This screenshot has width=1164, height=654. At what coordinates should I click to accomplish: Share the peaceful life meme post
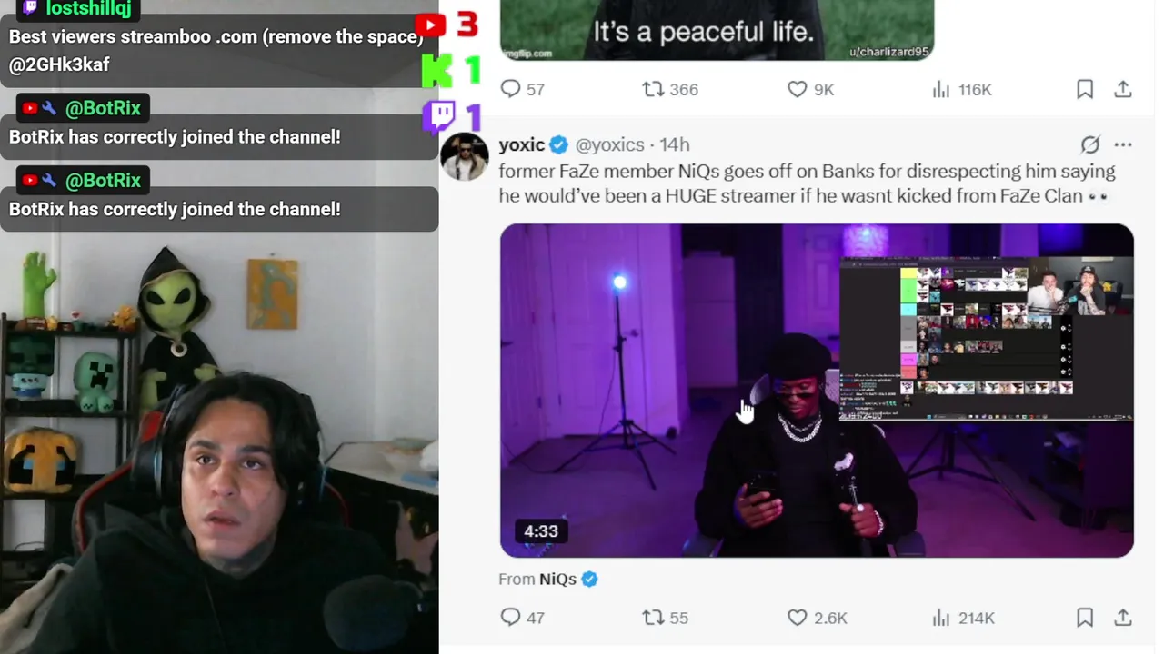point(1123,89)
